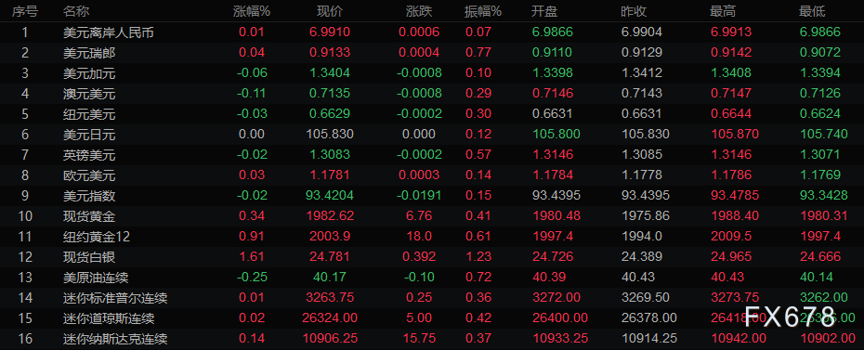The image size is (864, 350).
Task: Select the 现货白银 row
Action: (432, 257)
